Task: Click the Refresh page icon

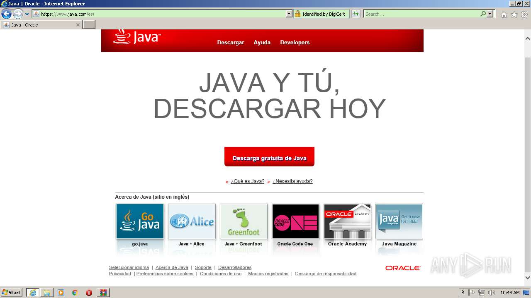Action: click(356, 14)
